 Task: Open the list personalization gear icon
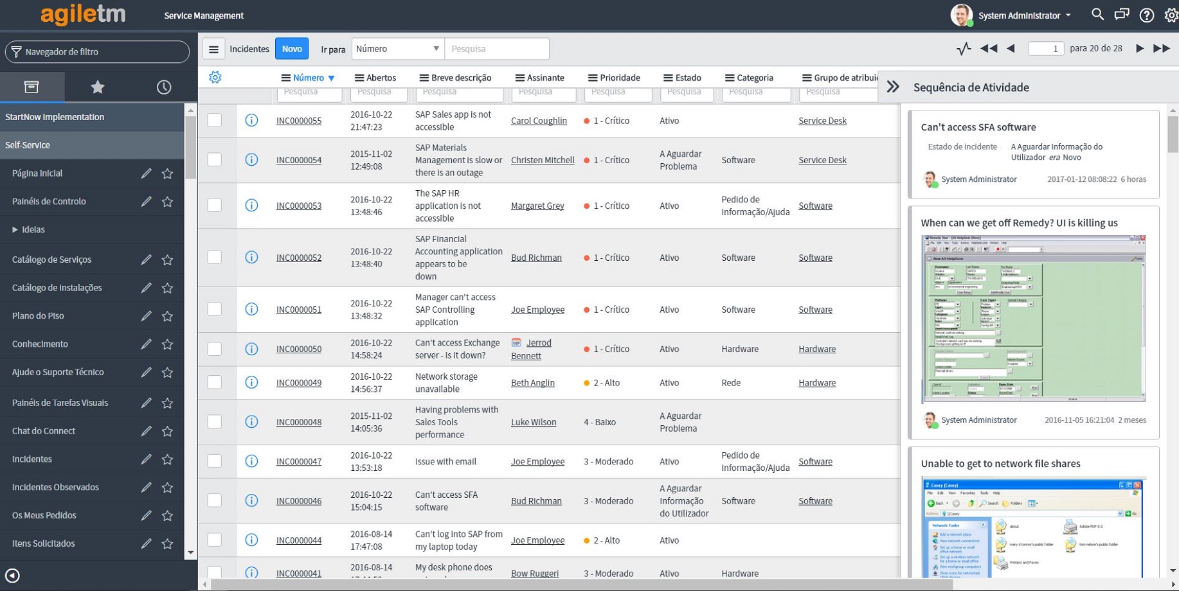click(x=215, y=78)
